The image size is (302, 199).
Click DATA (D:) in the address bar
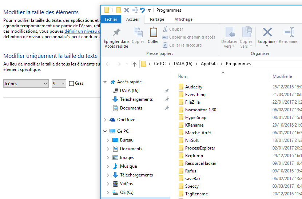[x=183, y=64]
